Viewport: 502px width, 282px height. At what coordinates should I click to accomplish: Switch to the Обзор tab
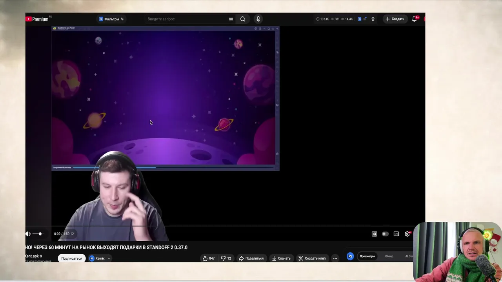(389, 256)
